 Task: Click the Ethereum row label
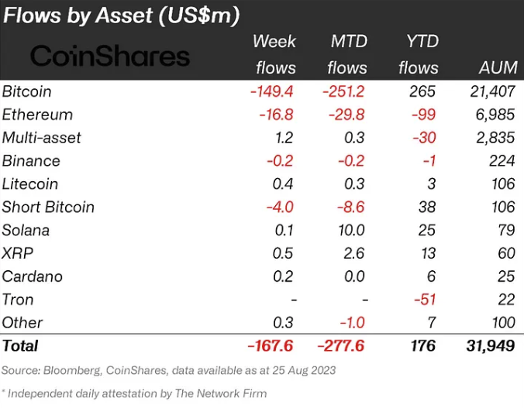click(x=37, y=115)
